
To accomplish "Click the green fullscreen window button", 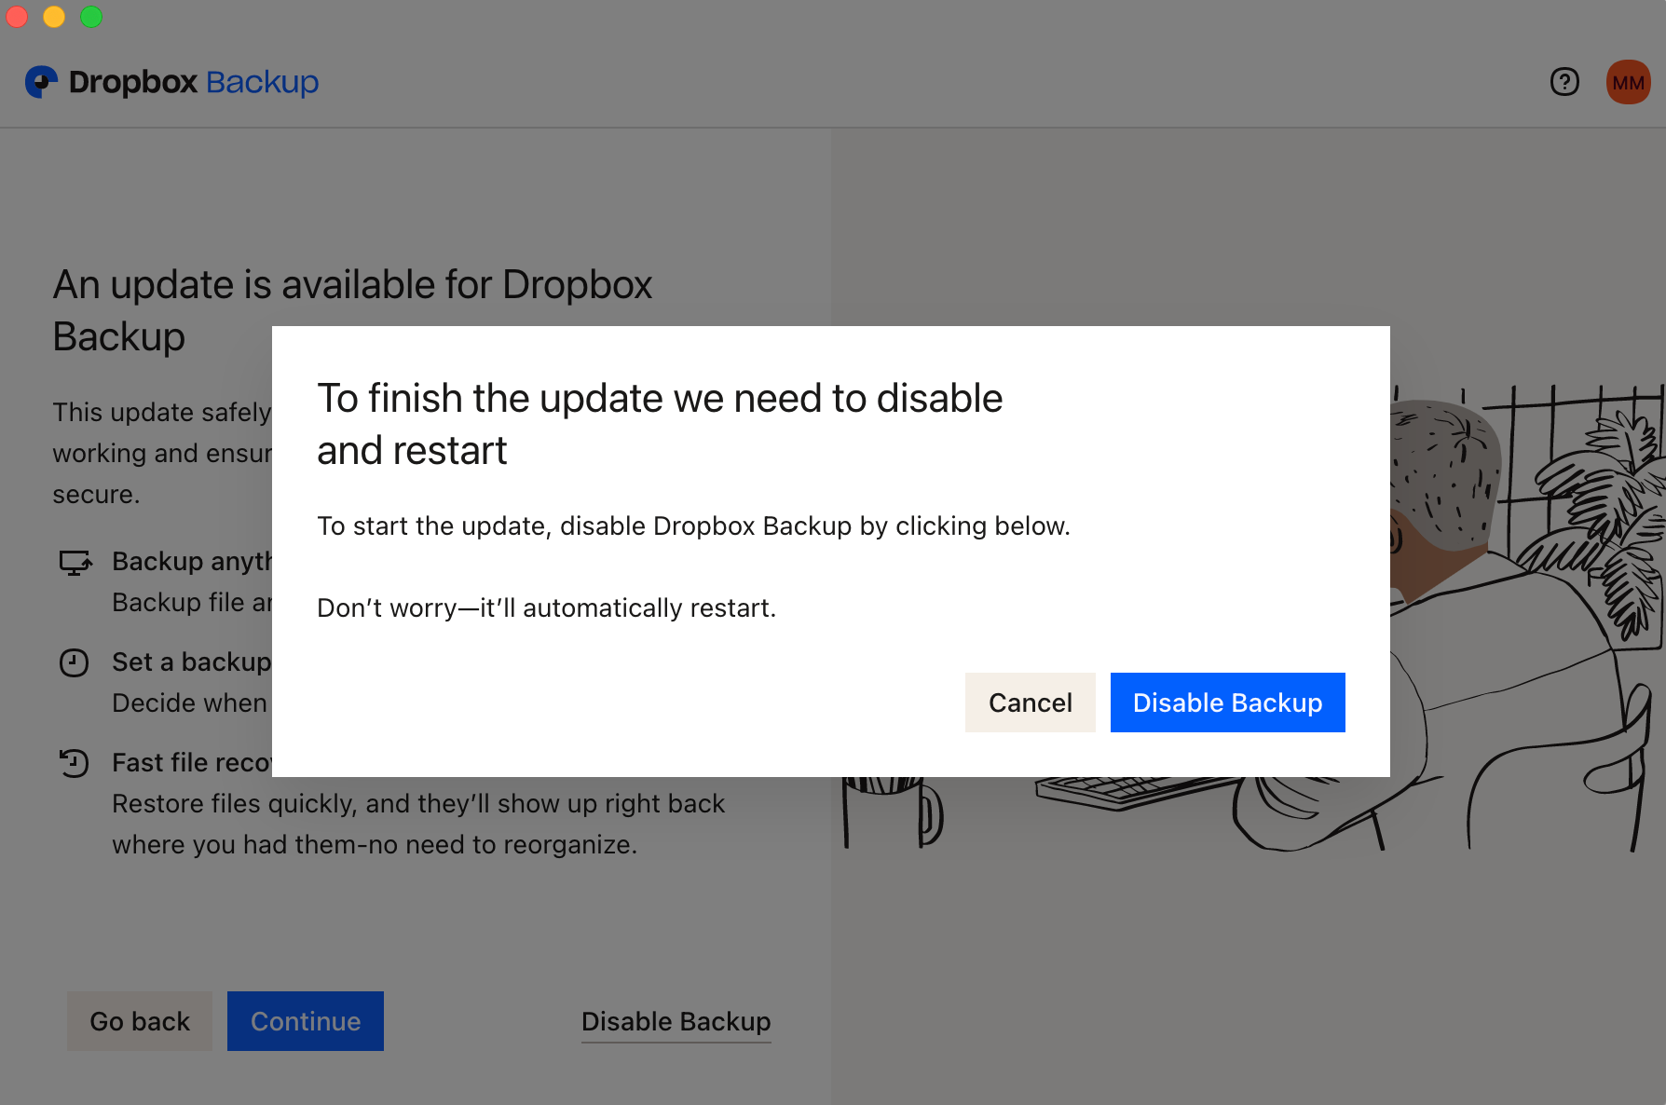I will tap(91, 17).
